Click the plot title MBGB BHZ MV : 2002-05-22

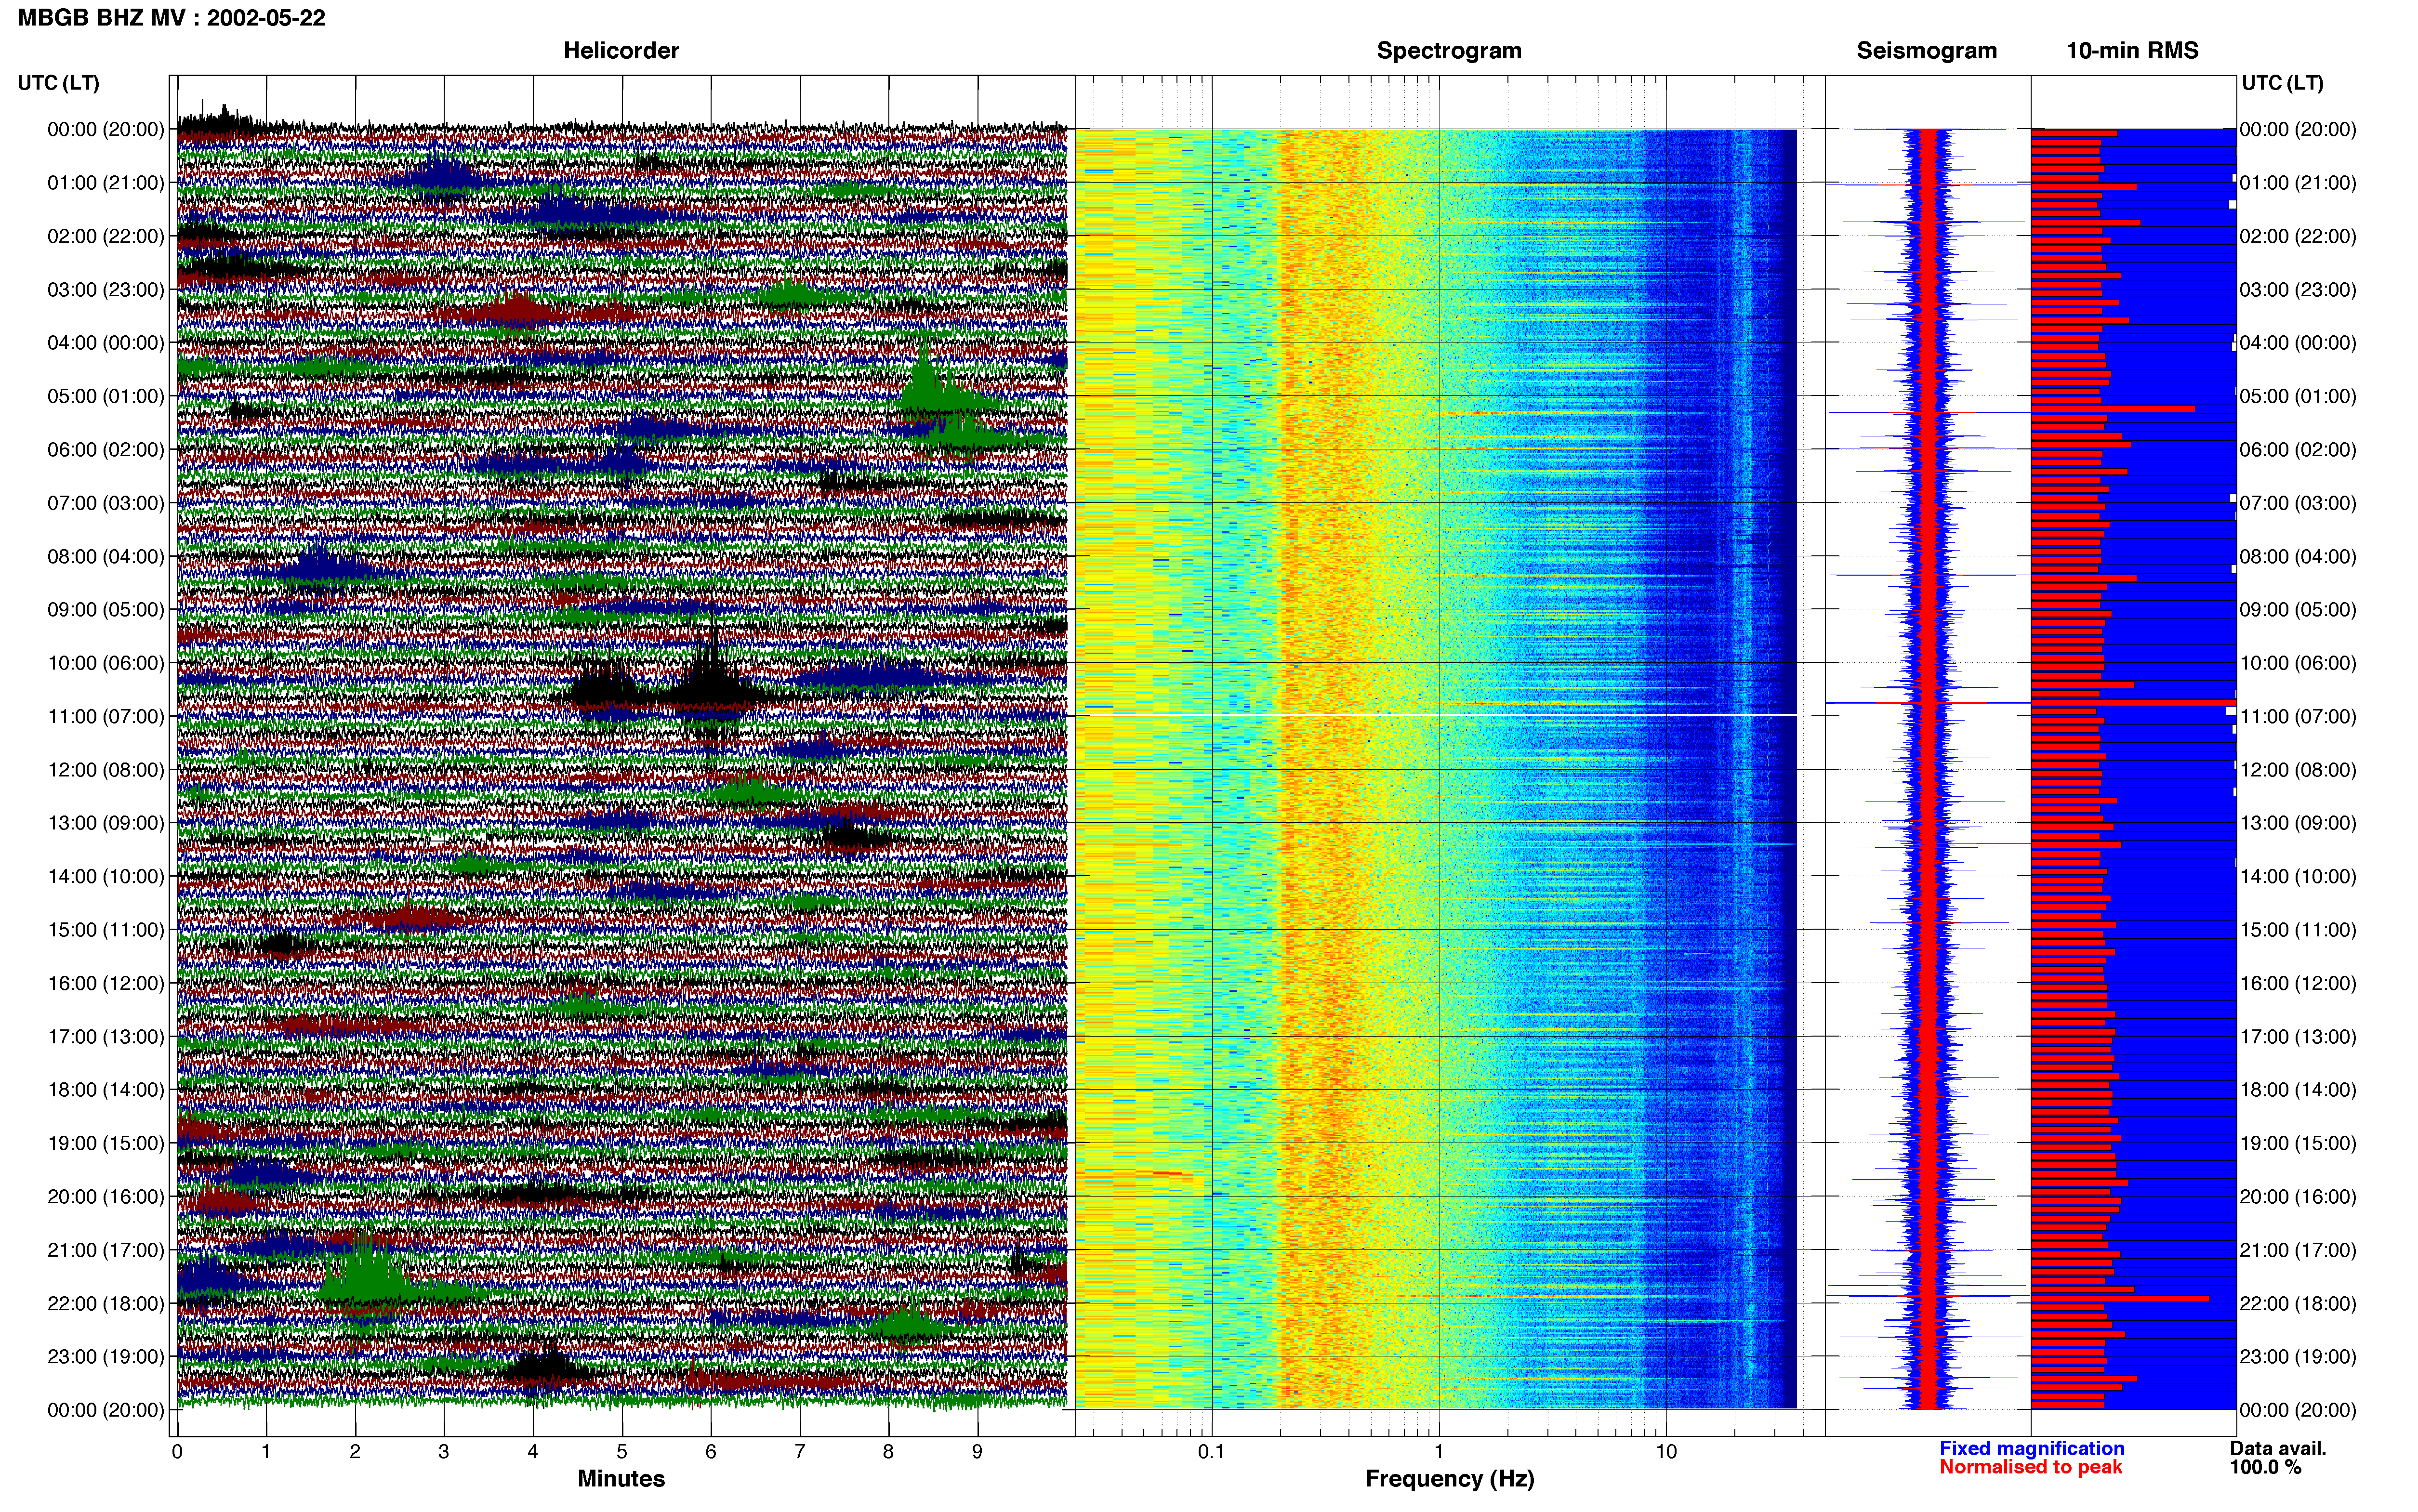click(171, 18)
